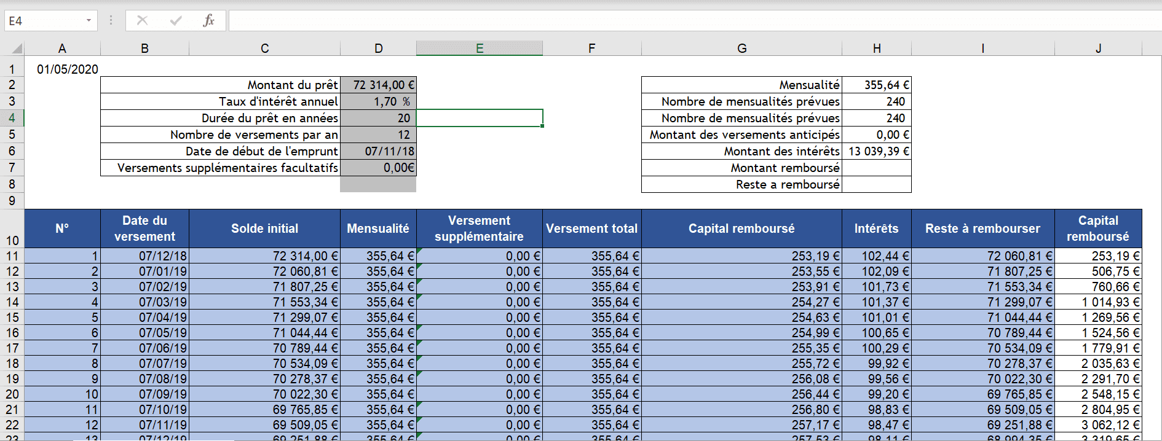Viewport: 1162px width, 441px height.
Task: Click the annual interest rate cell 1,70 %
Action: [x=378, y=101]
